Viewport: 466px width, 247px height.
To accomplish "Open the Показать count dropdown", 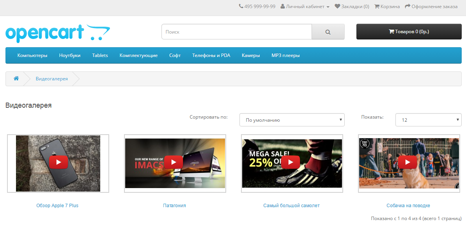I will pos(428,120).
